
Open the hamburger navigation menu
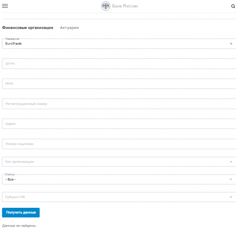tap(5, 6)
